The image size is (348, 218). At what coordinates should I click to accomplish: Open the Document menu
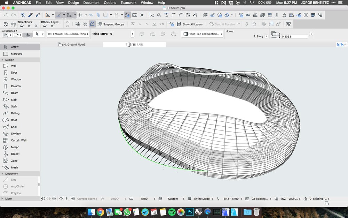pyautogui.click(x=91, y=3)
